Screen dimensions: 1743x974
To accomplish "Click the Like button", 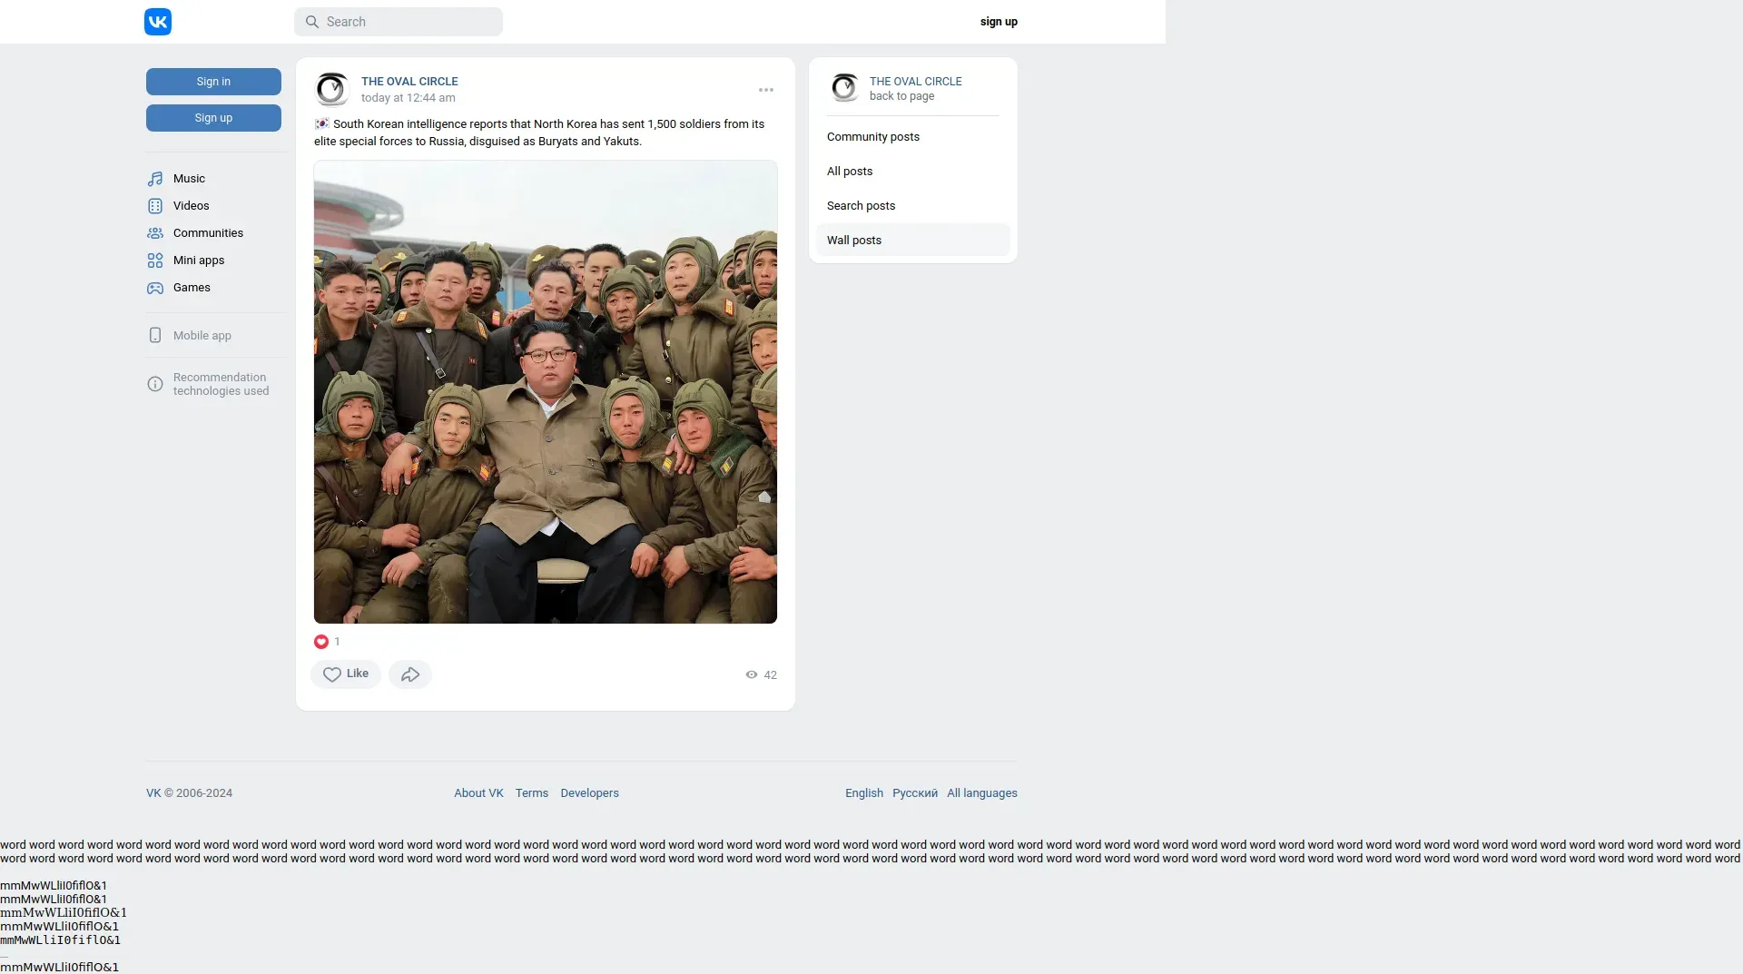I will click(x=346, y=674).
